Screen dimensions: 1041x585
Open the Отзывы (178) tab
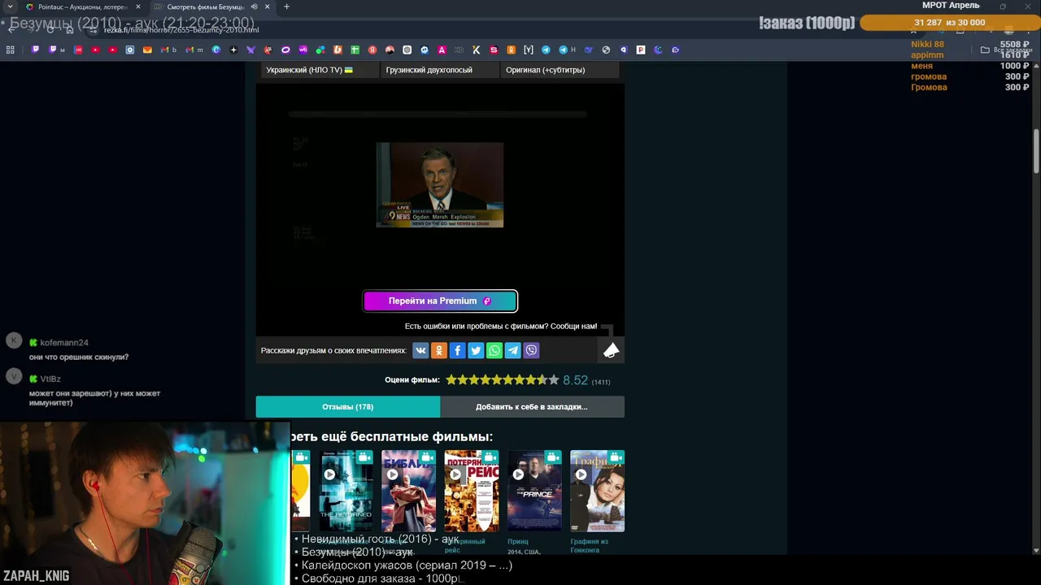pyautogui.click(x=348, y=406)
